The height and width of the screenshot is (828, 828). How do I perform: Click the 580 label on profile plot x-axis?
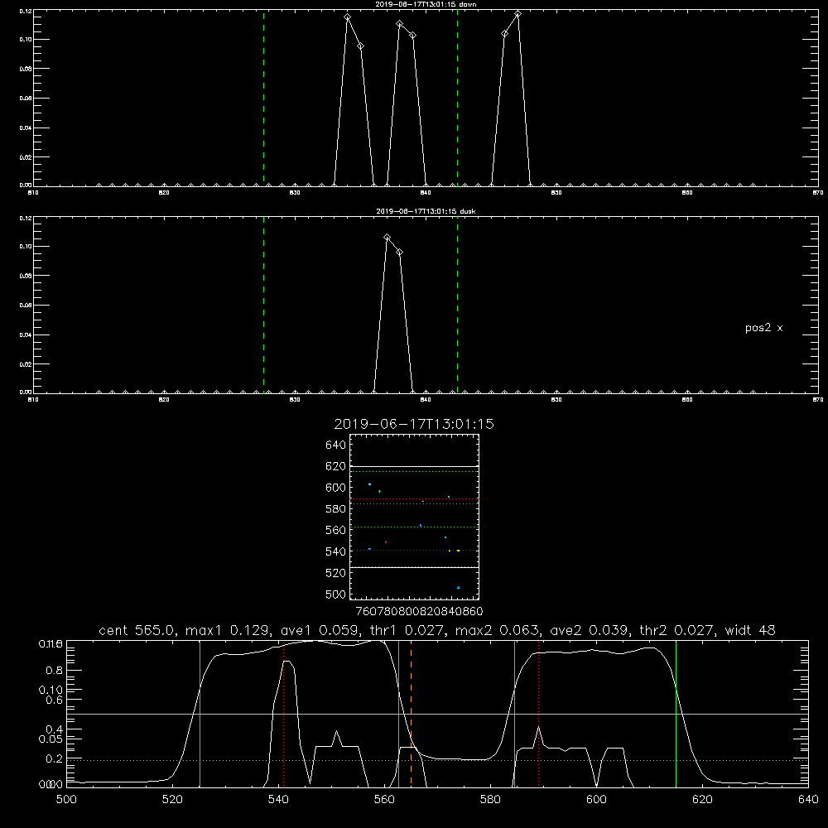490,799
